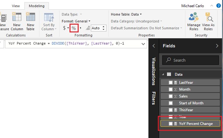
Task: Click the decimal places icon
Action: [x=88, y=28]
